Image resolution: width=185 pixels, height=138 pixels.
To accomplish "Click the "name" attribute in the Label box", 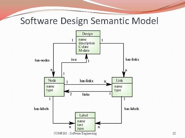I will pos(81,121).
